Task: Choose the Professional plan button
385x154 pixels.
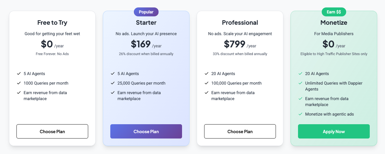Action: point(240,131)
